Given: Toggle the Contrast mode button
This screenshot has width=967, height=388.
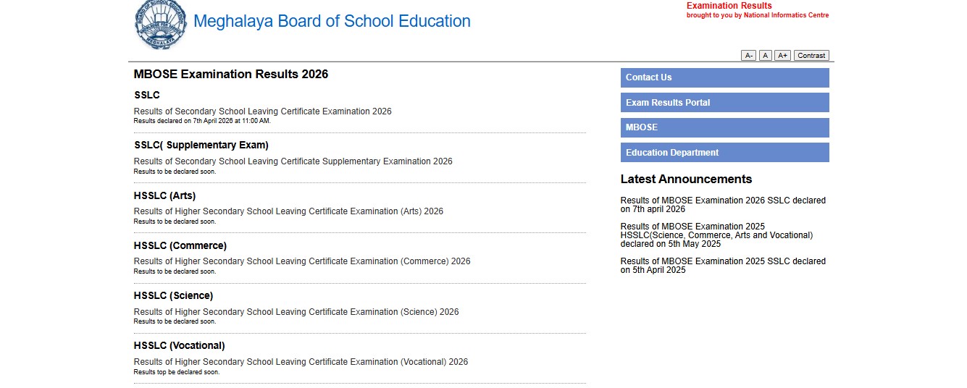Looking at the screenshot, I should [811, 56].
